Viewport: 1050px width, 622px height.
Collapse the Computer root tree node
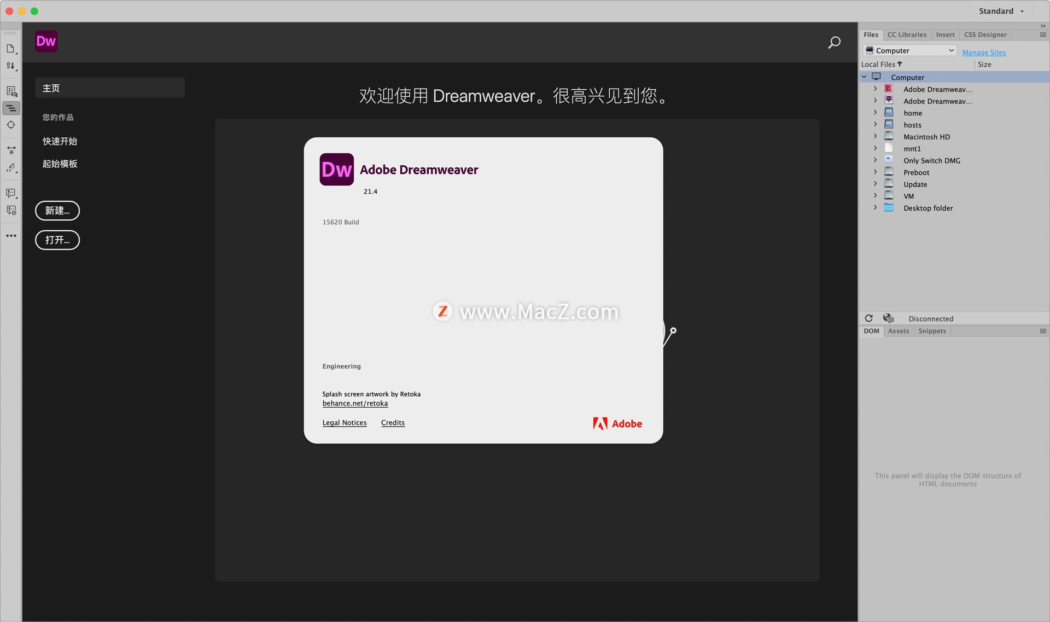pyautogui.click(x=864, y=77)
